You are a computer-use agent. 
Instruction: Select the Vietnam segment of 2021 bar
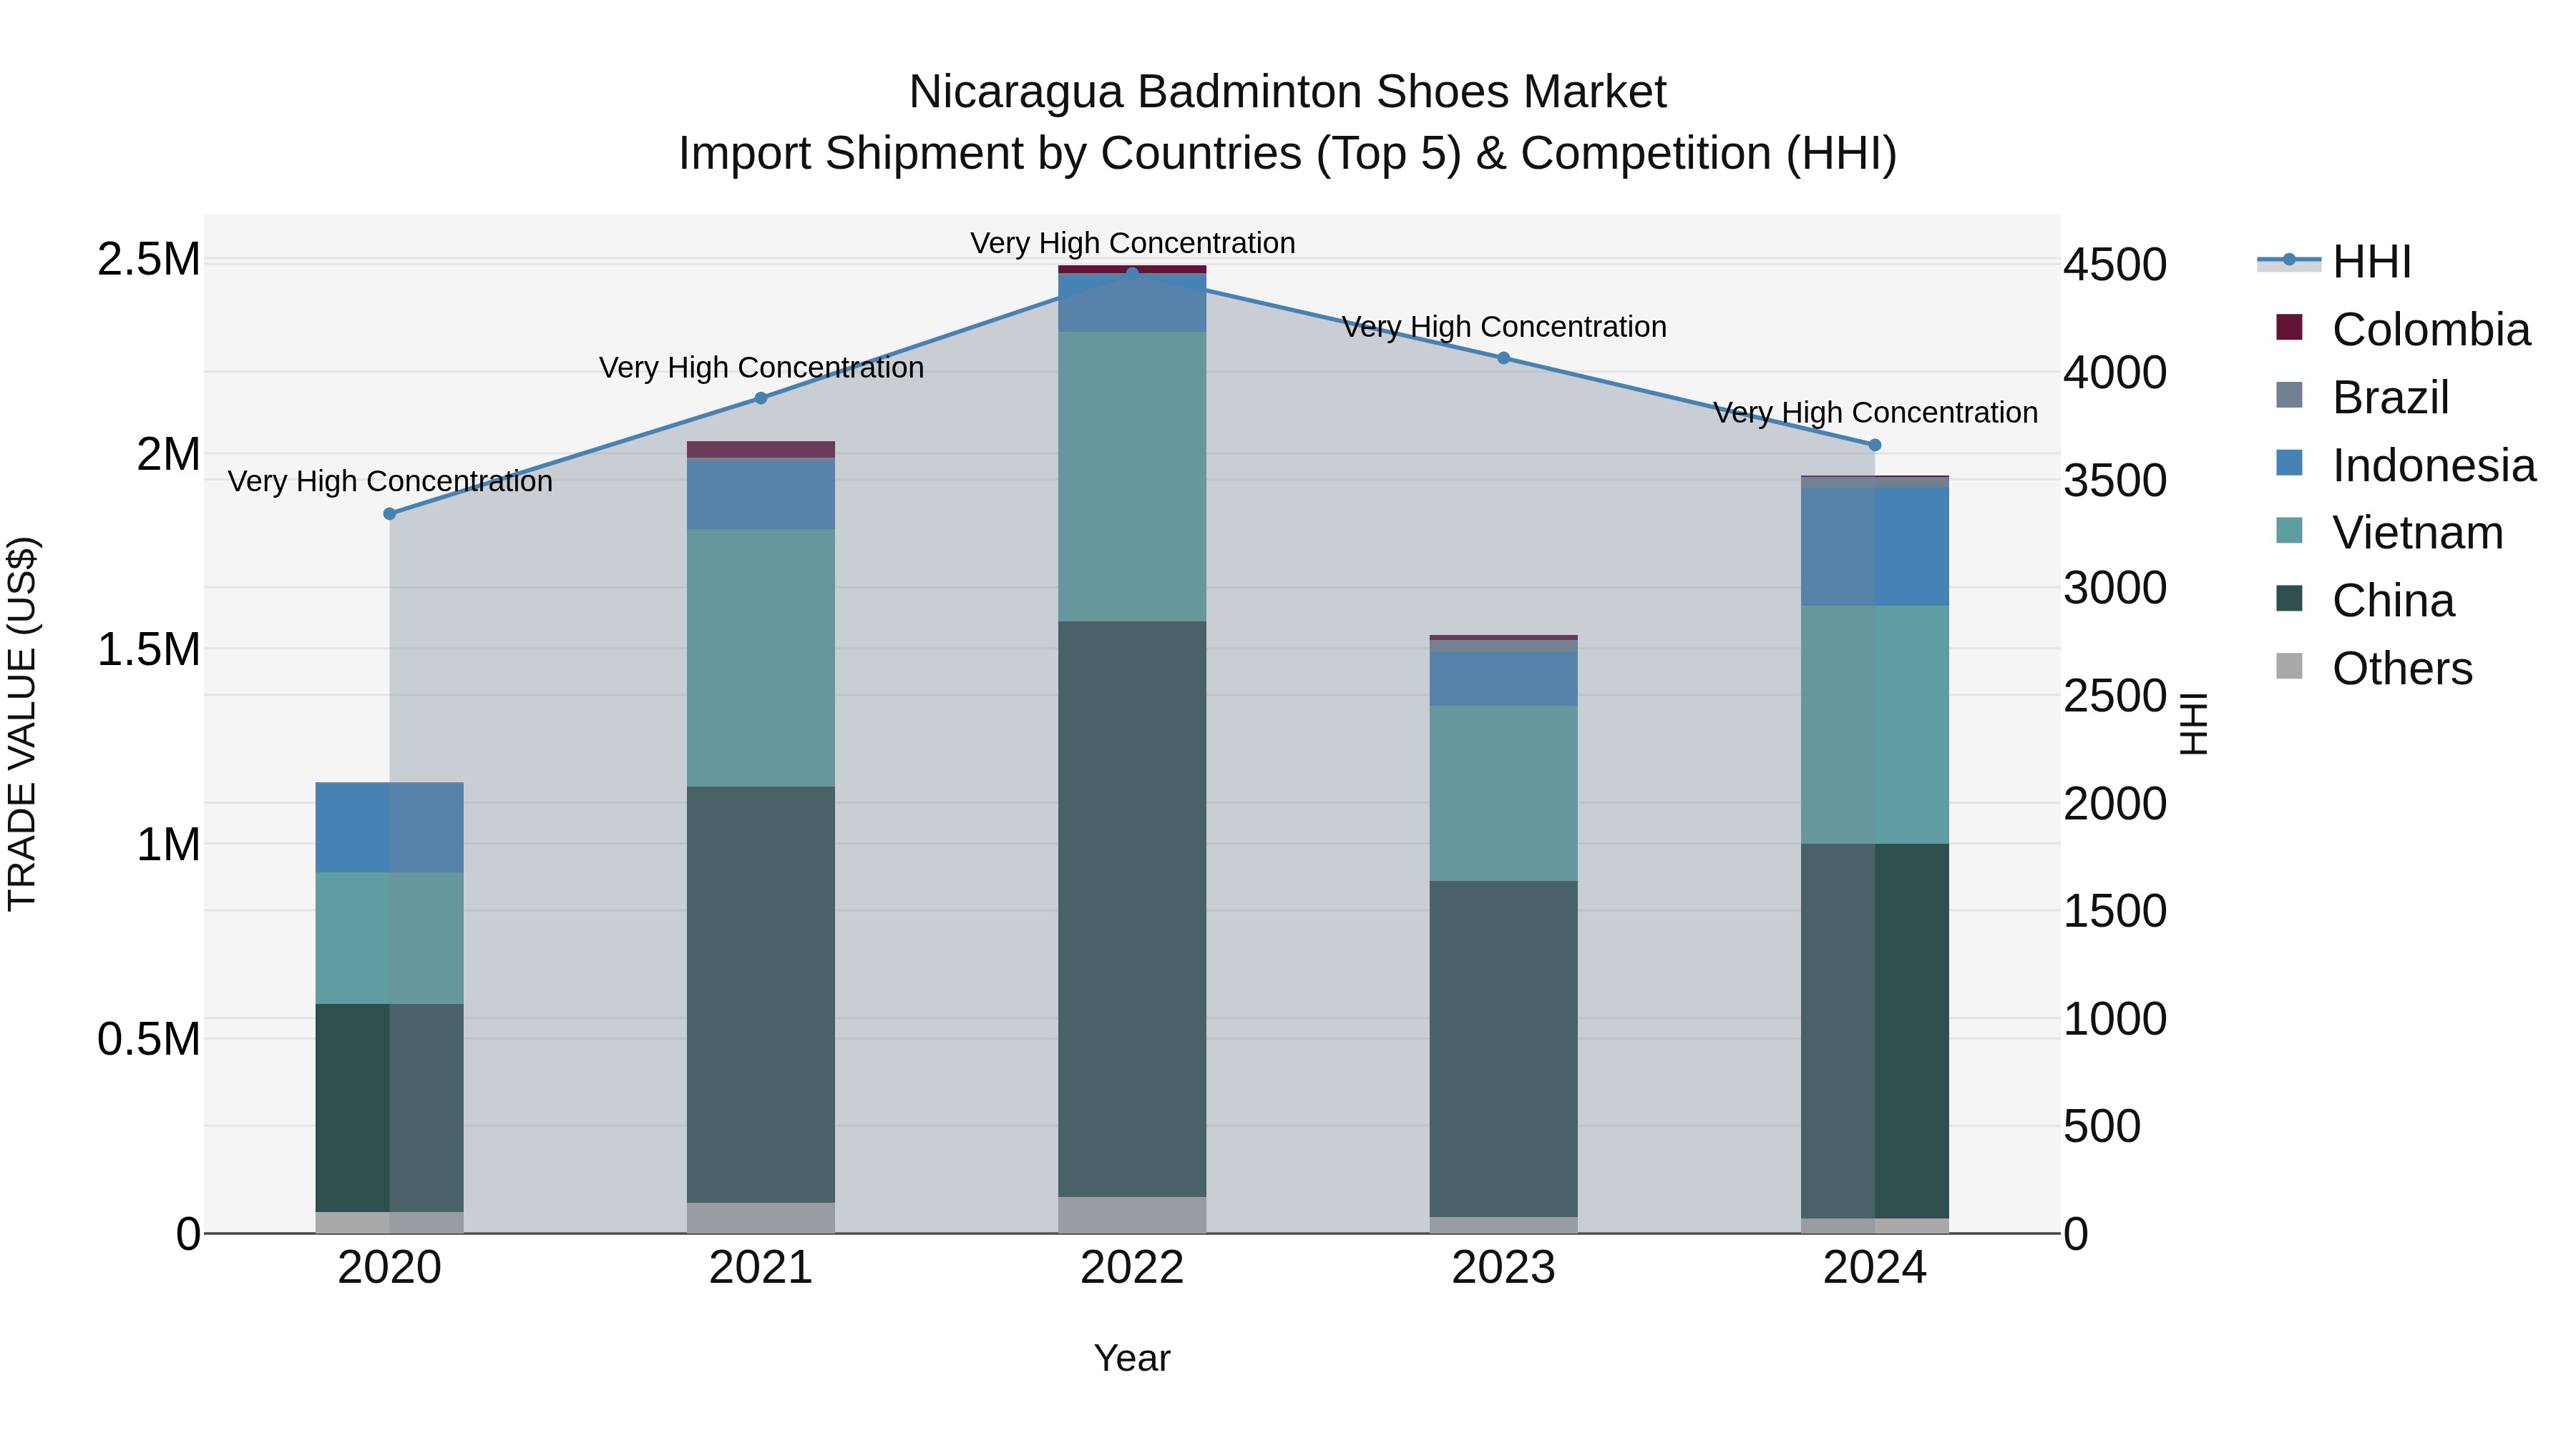click(761, 658)
